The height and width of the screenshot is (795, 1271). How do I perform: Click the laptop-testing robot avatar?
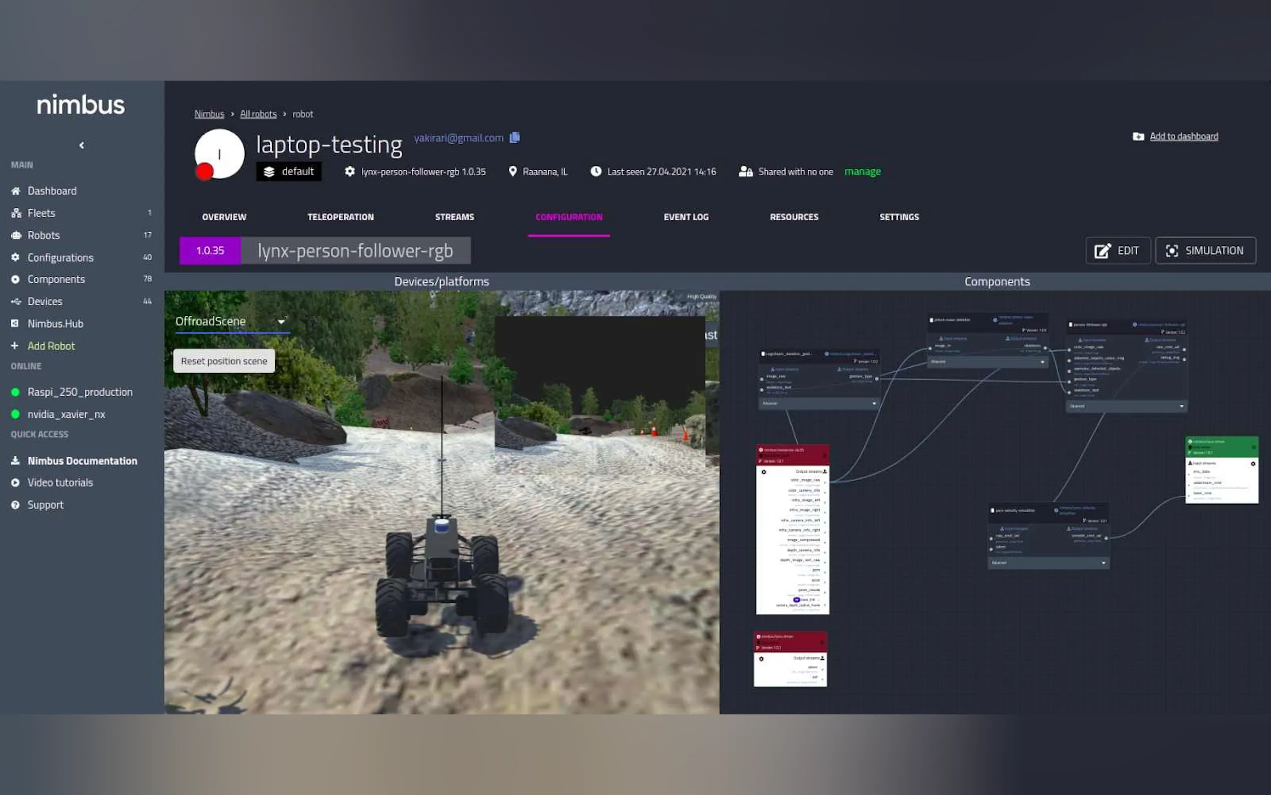click(219, 154)
